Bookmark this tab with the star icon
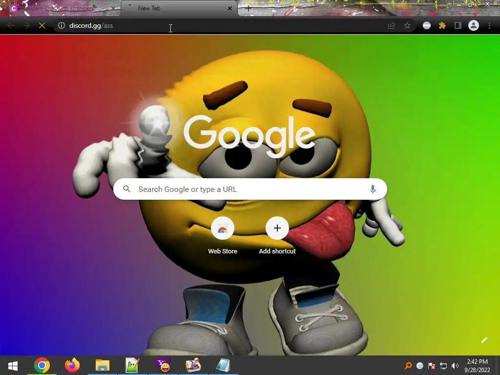The width and height of the screenshot is (500, 375). point(407,25)
